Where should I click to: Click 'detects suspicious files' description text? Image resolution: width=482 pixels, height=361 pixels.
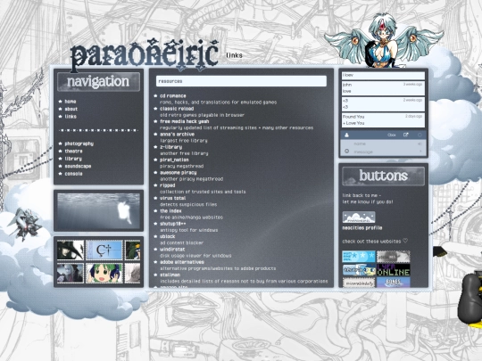(x=188, y=204)
